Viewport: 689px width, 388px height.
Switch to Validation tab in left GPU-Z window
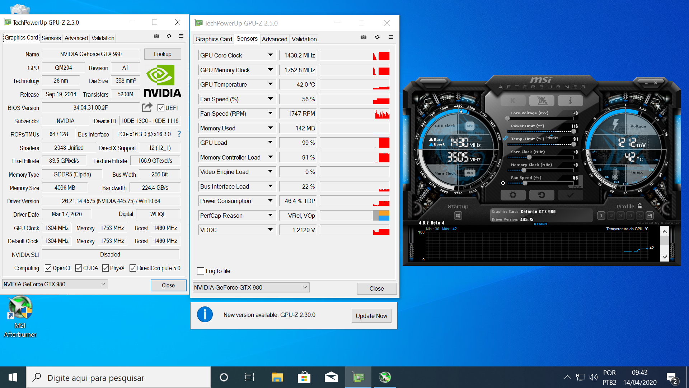103,38
